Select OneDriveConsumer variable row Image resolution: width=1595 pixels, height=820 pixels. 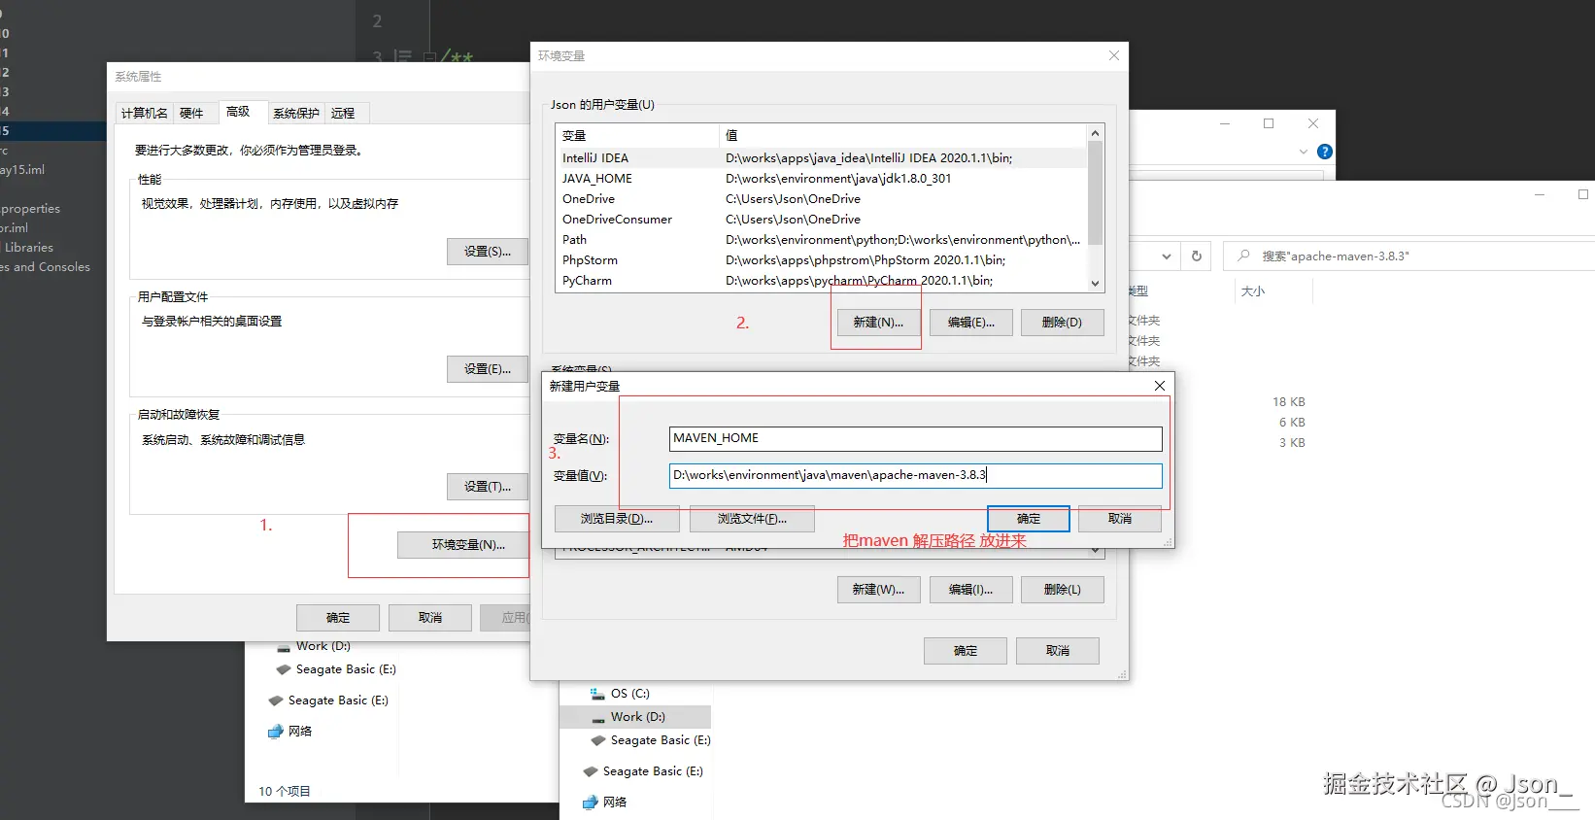pos(821,220)
